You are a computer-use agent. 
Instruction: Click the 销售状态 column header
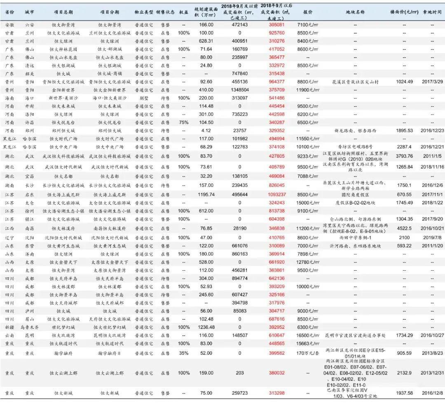165,12
